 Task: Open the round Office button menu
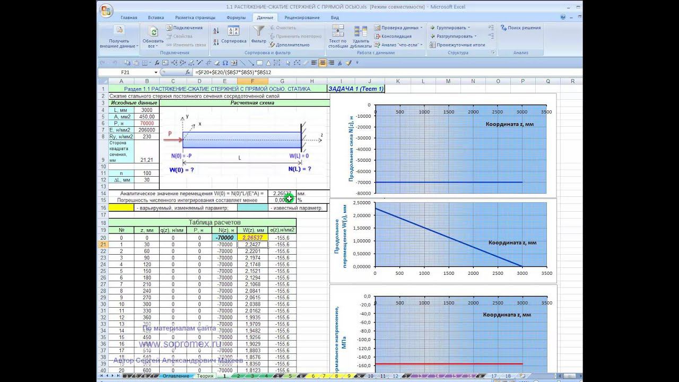[106, 10]
